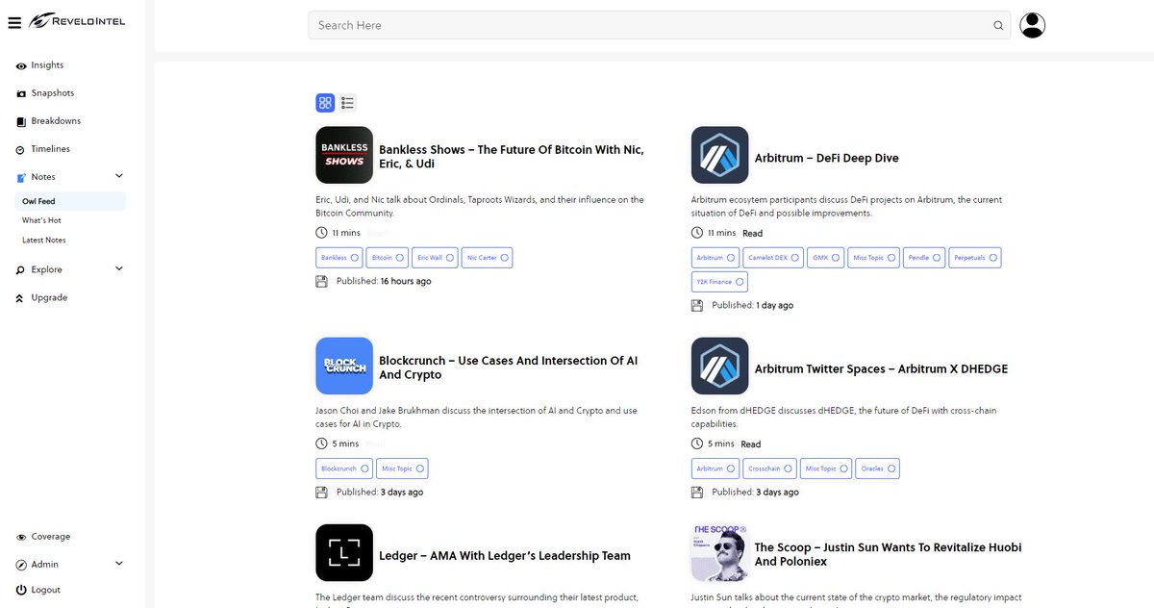Select the Perpetuals tag
The height and width of the screenshot is (608, 1154).
[975, 258]
